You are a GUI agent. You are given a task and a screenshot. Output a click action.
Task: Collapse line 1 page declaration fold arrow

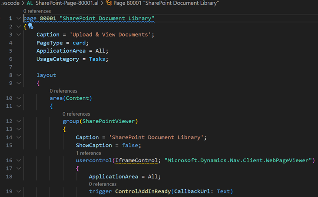[19, 18]
